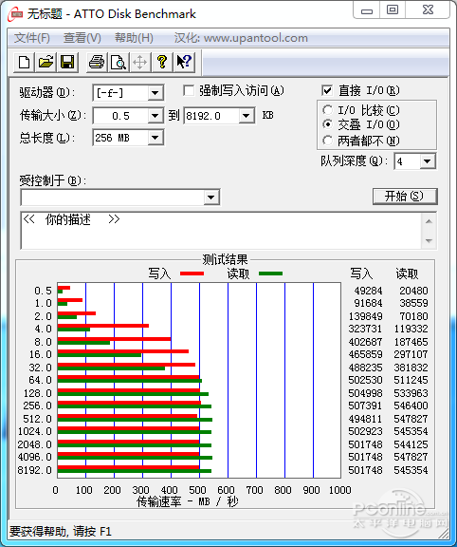This screenshot has width=457, height=547.
Task: Click the read value 20480
Action: pos(413,291)
